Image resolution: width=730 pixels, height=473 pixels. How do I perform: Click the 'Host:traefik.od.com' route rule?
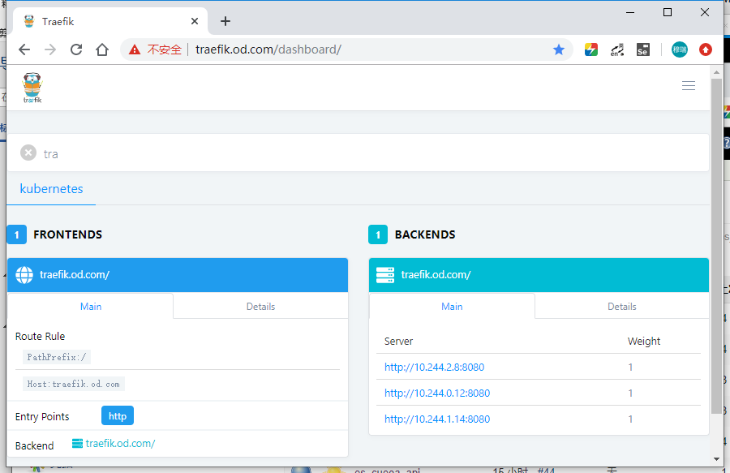(74, 384)
